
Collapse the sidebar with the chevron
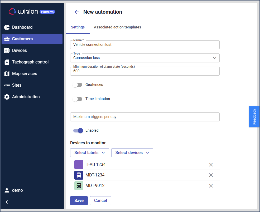coord(7,202)
